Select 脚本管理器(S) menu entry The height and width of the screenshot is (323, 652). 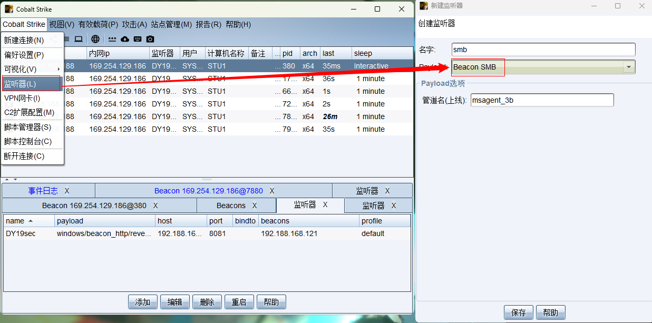click(32, 127)
